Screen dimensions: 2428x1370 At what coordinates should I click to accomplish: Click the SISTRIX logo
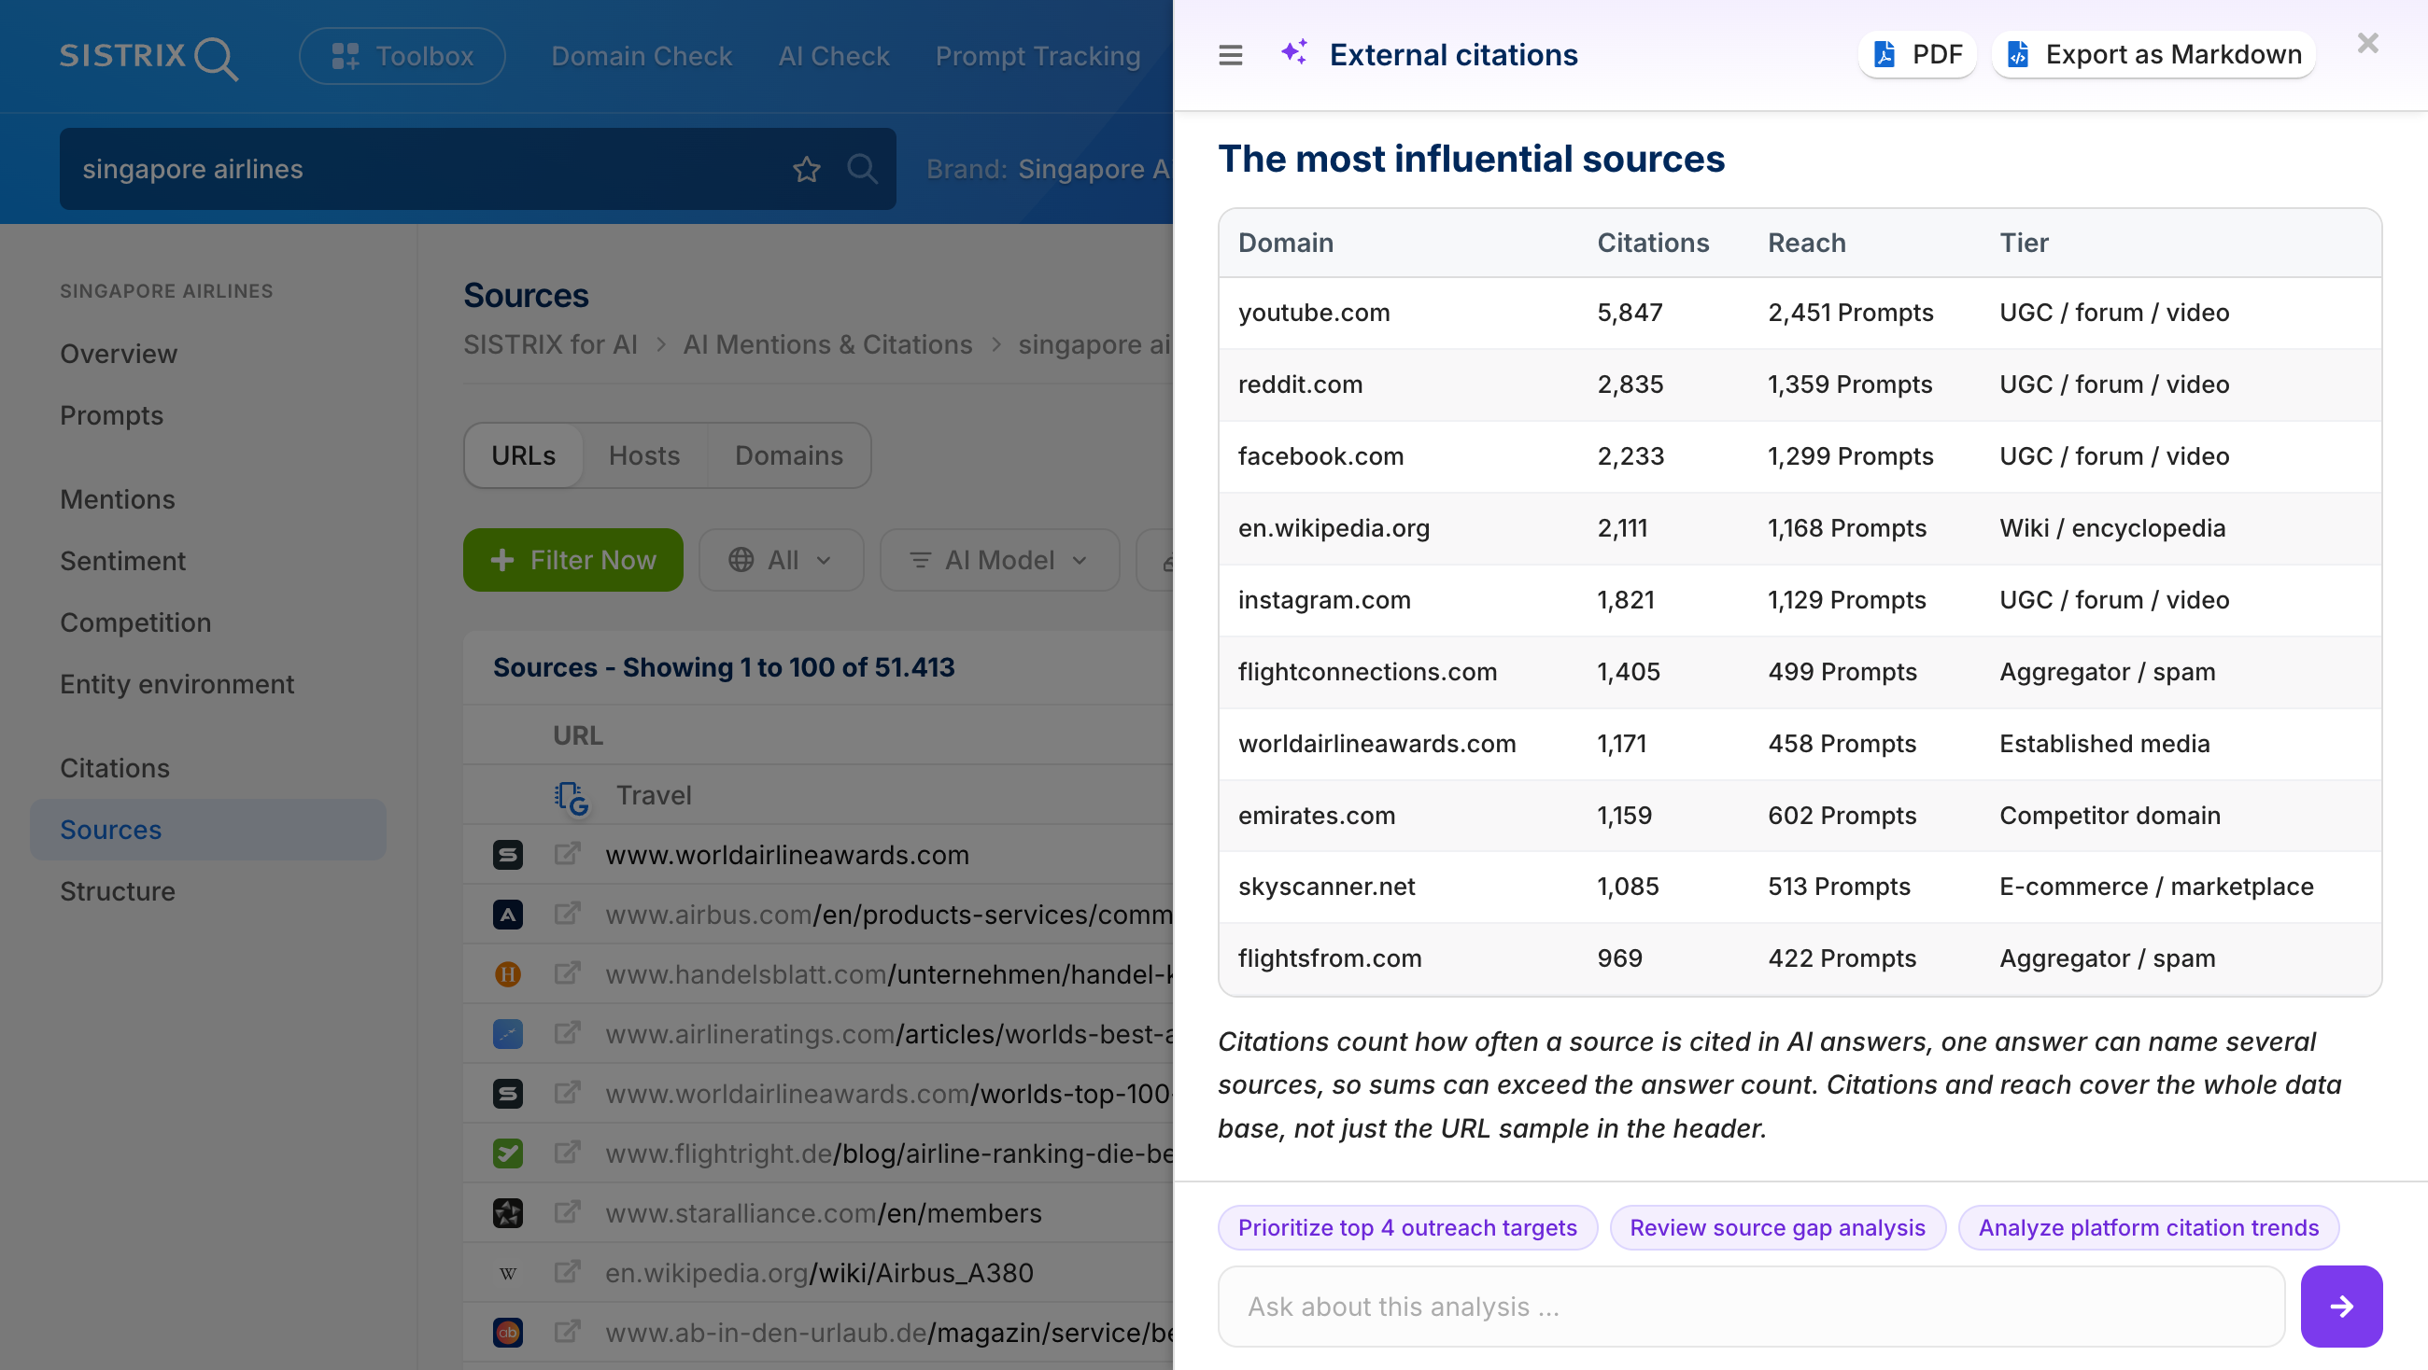point(148,57)
